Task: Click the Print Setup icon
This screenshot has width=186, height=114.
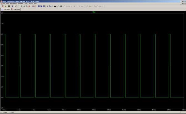Action: coord(58,6)
